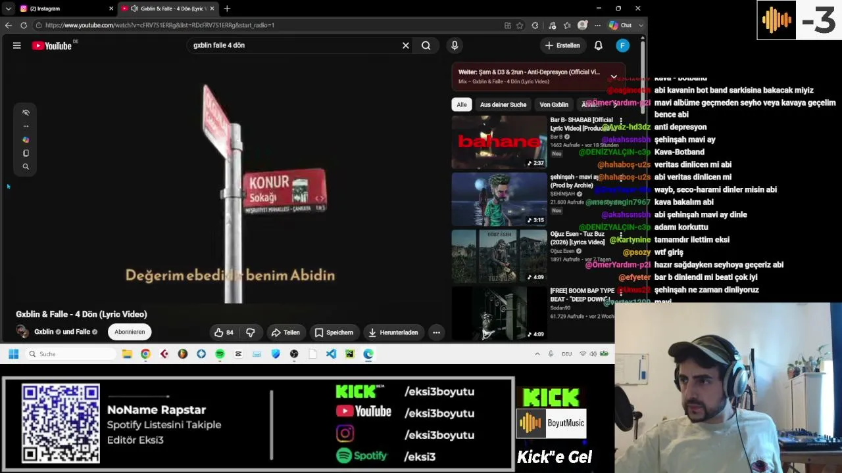Viewport: 842px width, 473px height.
Task: Open the Windows Start menu
Action: (13, 354)
